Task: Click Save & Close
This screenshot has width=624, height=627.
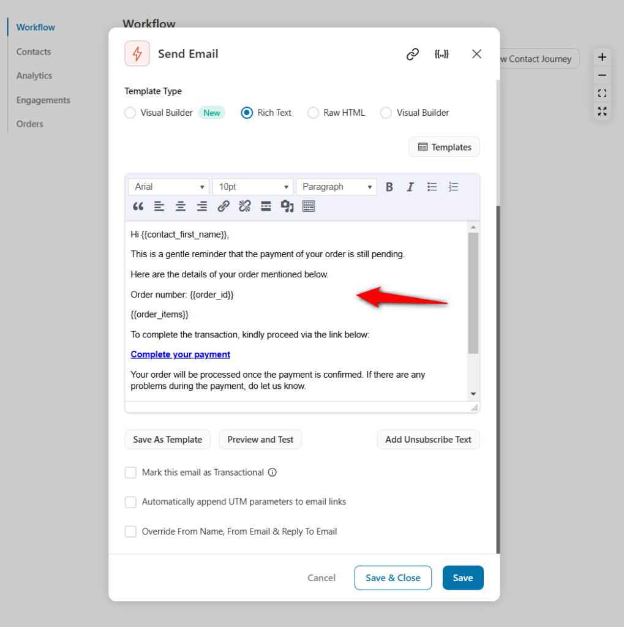Action: 393,577
